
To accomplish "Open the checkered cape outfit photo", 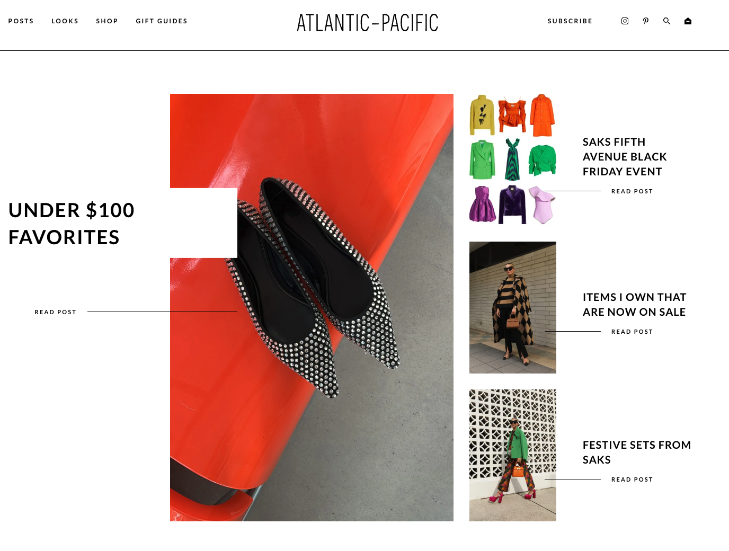I will click(513, 307).
